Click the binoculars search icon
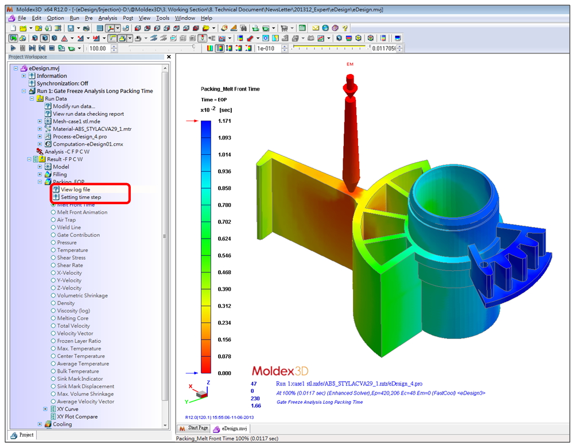The height and width of the screenshot is (448, 575). (x=243, y=28)
